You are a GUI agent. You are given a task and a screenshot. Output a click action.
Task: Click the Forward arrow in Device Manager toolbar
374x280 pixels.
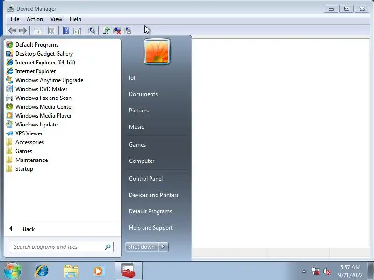(x=23, y=30)
